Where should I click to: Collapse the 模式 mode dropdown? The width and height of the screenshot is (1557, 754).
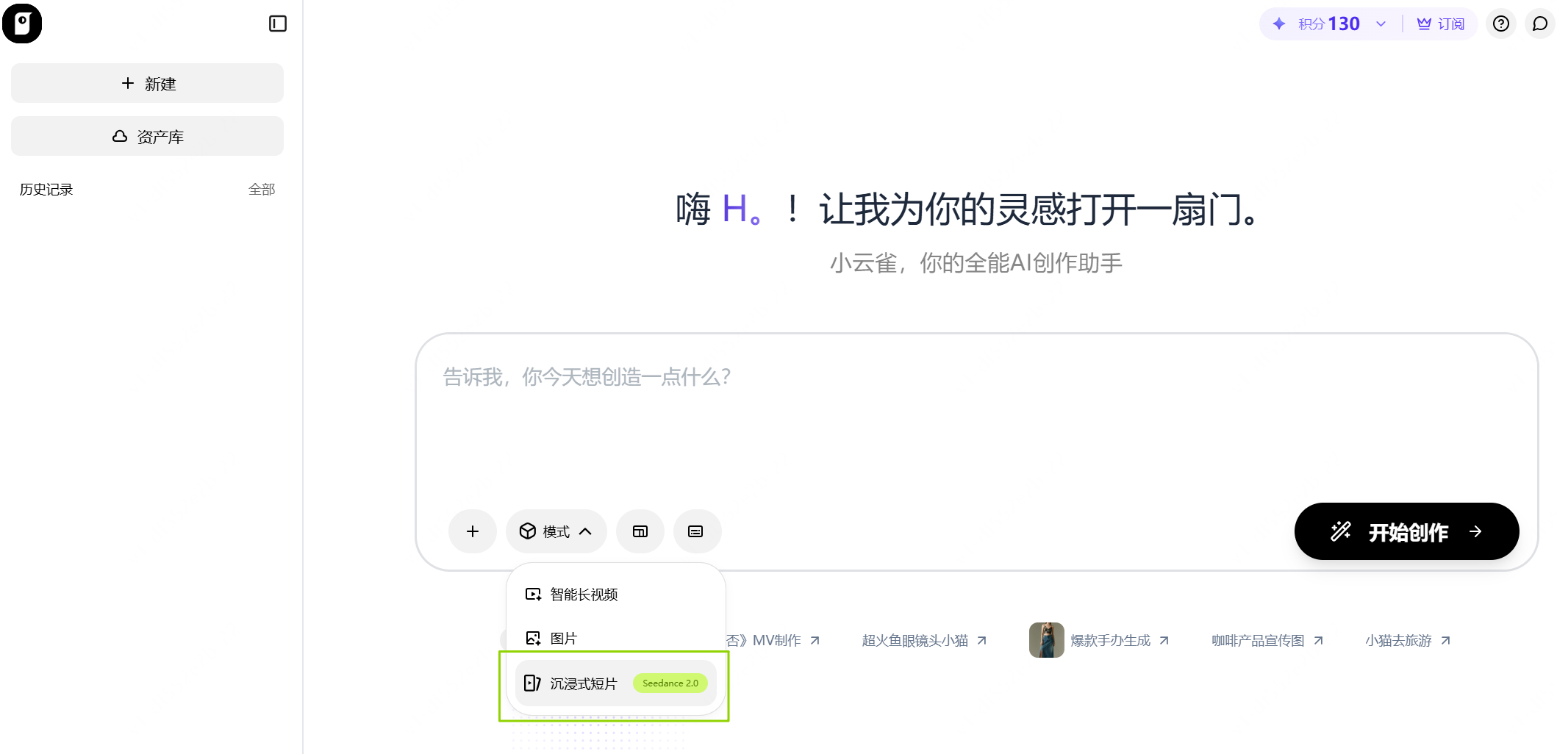pyautogui.click(x=556, y=531)
